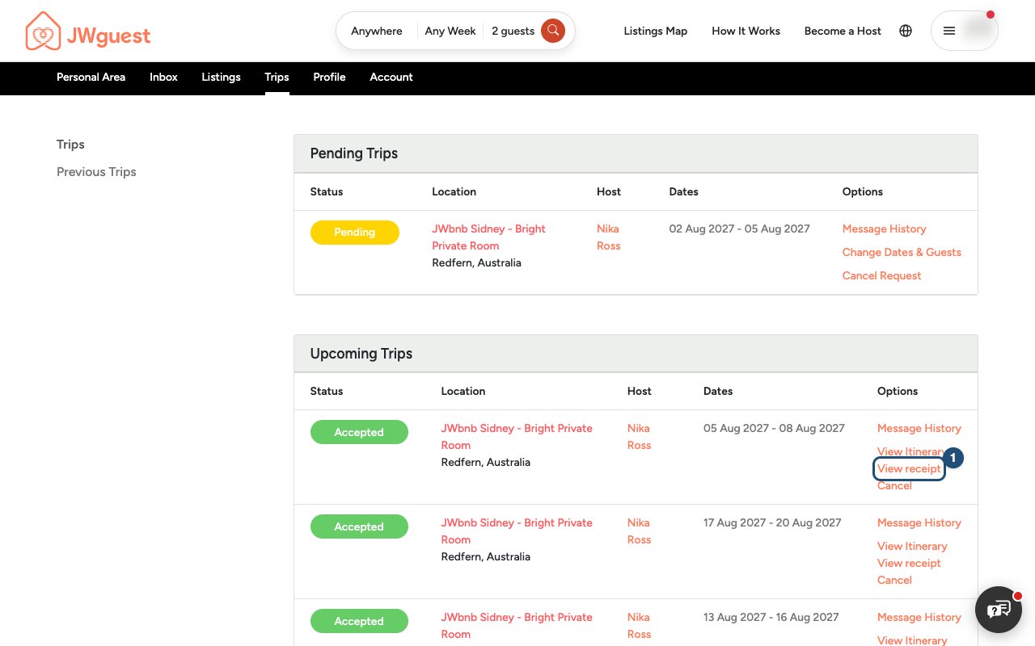Screen dimensions: 1035x646
Task: Click the red search magnifier button
Action: click(x=553, y=31)
